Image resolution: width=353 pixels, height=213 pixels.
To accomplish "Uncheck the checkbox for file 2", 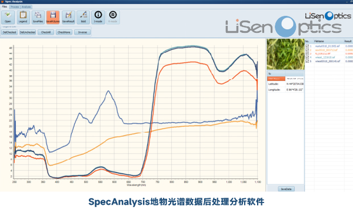I will click(307, 50).
